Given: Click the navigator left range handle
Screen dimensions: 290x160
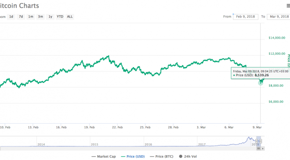Looking at the screenshot, I should pos(257,141).
